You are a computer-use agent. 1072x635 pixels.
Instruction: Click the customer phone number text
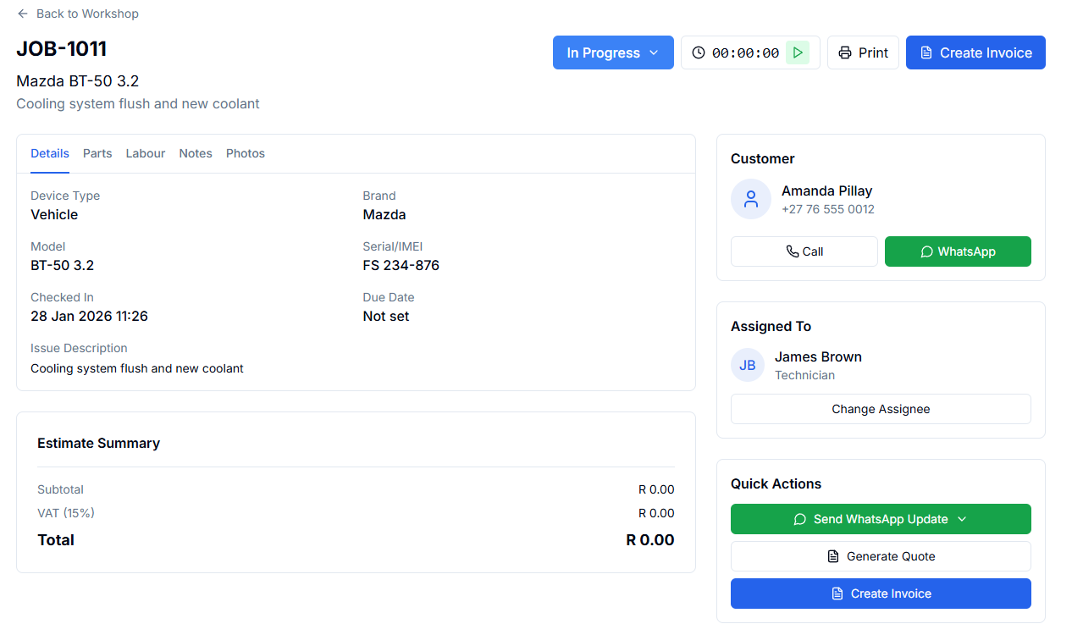coord(827,209)
